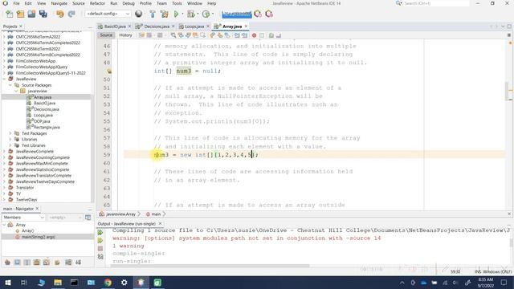Click the Comment lines editor icon
The width and height of the screenshot is (514, 289).
click(271, 35)
